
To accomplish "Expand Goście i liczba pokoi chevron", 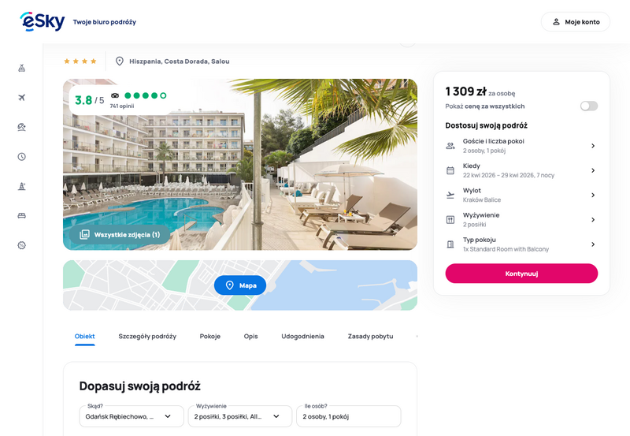I will (x=593, y=146).
